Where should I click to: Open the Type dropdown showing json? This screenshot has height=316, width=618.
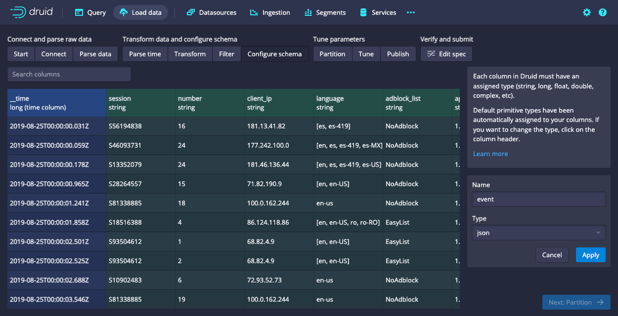[538, 233]
